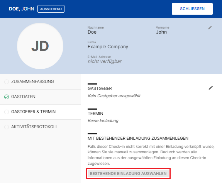Click the Keine Einladung text

tap(103, 120)
